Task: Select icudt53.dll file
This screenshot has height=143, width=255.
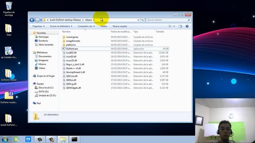Action: point(71,53)
